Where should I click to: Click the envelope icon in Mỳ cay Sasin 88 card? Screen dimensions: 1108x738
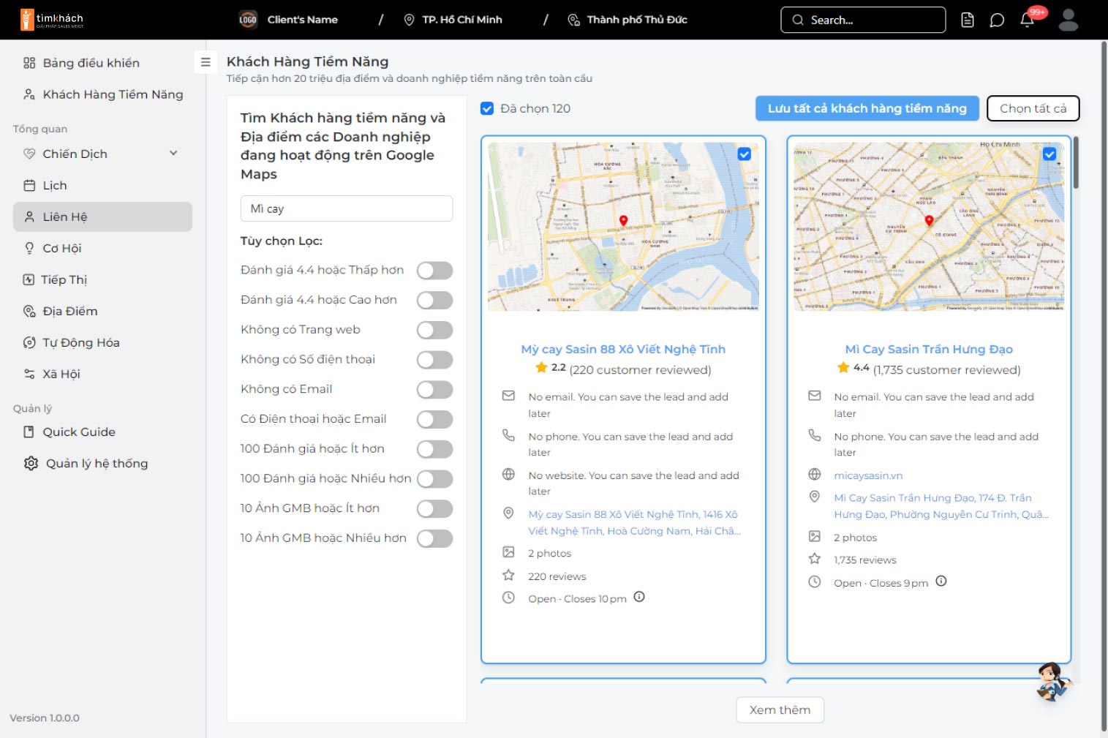click(508, 396)
